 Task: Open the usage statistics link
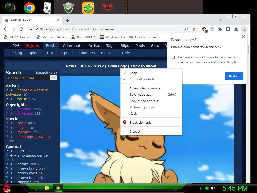212,62
